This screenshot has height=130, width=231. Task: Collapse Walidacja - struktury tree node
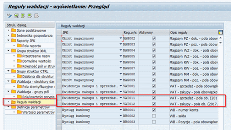(x=9, y=81)
